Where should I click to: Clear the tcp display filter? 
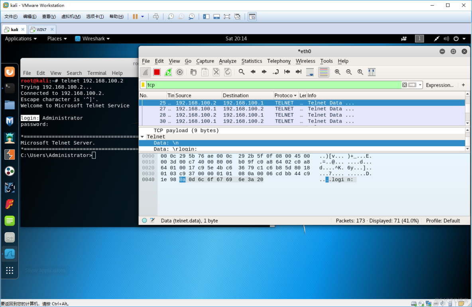(x=405, y=85)
